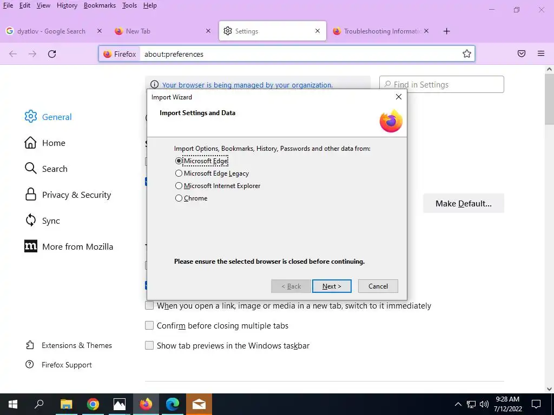The image size is (554, 415).
Task: Open the Pocket save icon
Action: pyautogui.click(x=522, y=53)
